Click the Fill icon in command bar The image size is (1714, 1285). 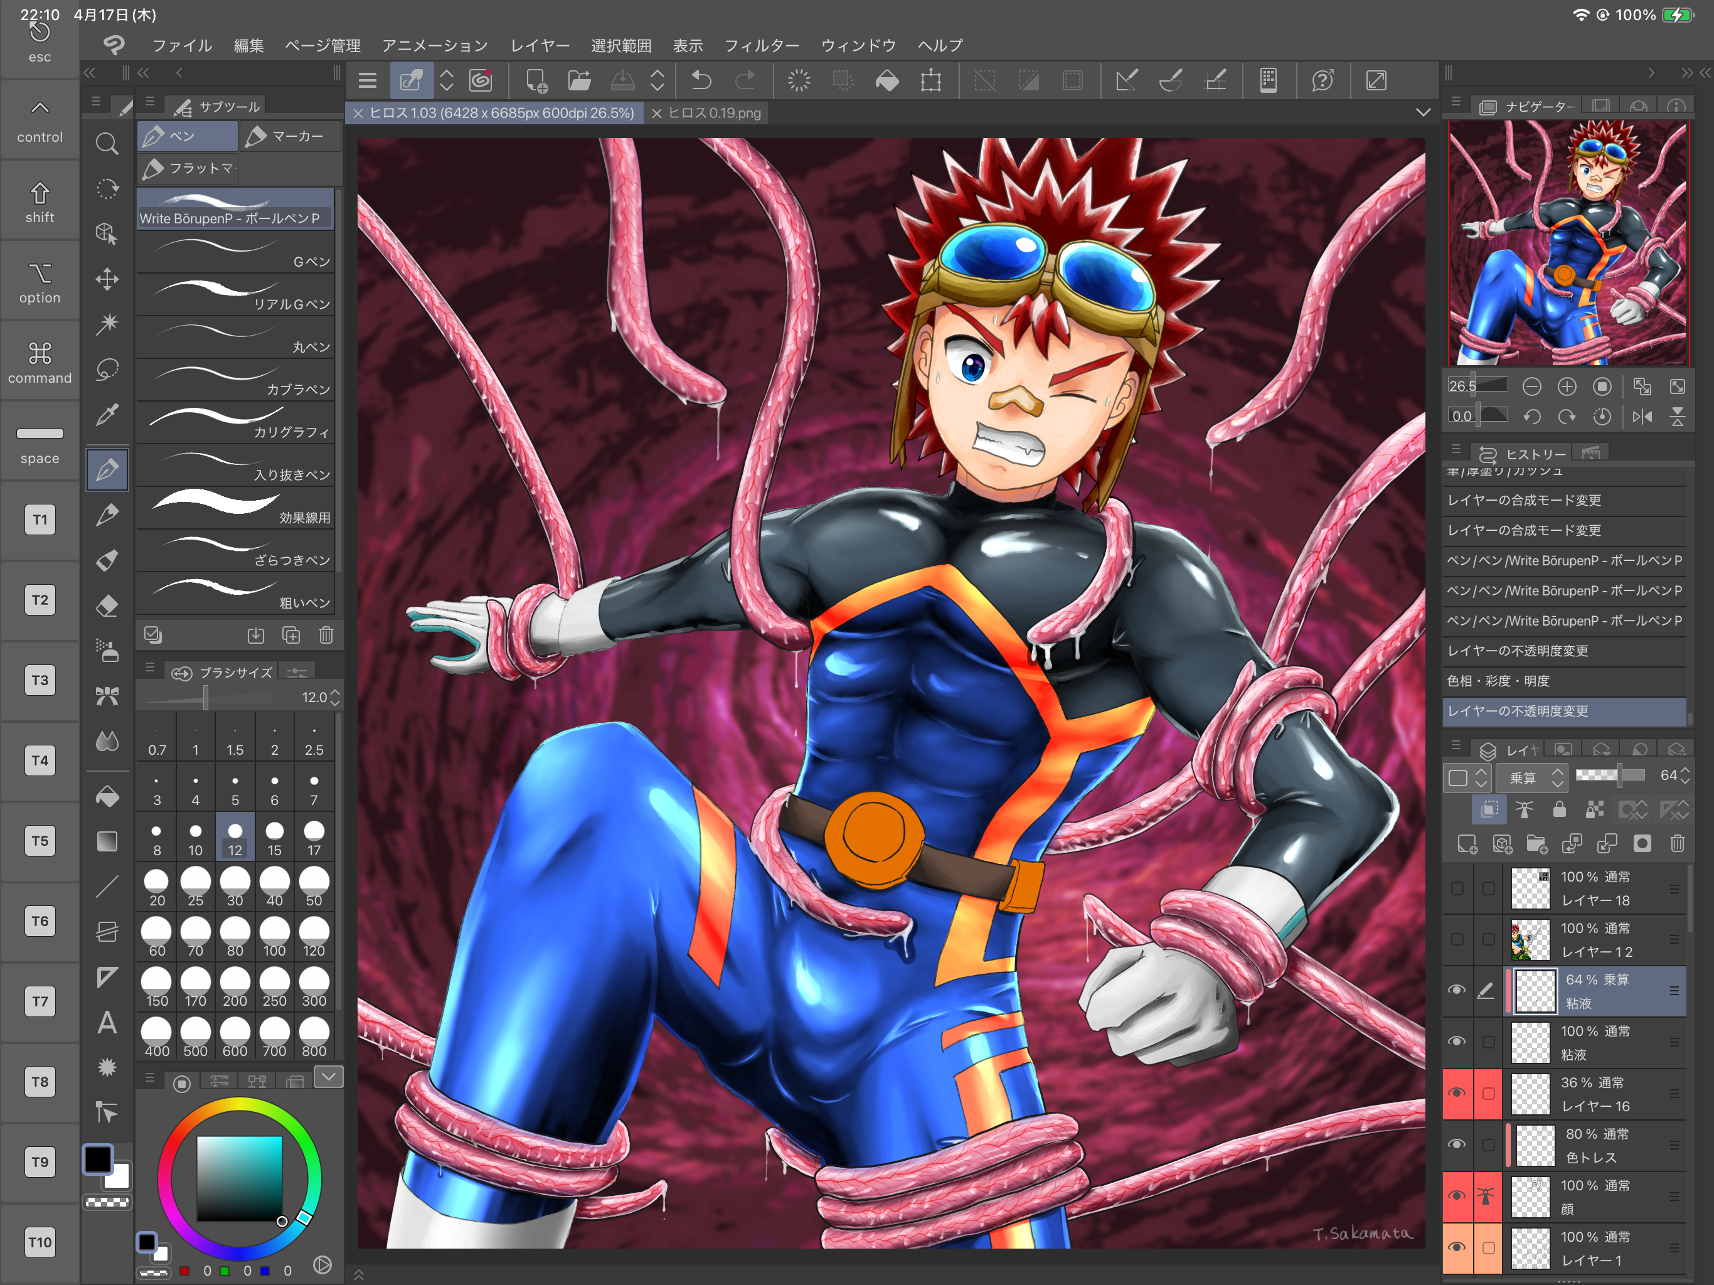pos(887,80)
